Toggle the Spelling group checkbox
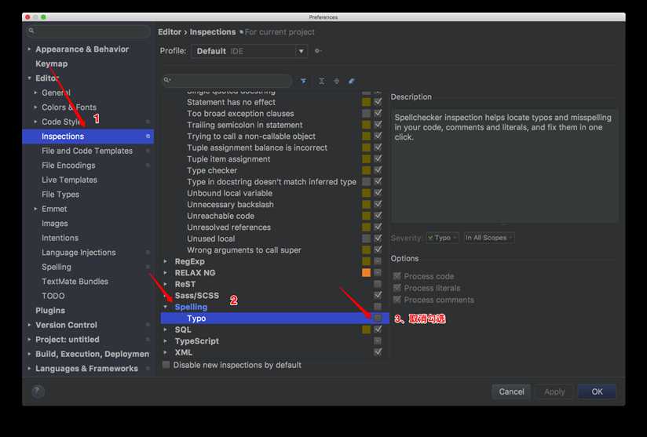 tap(378, 306)
